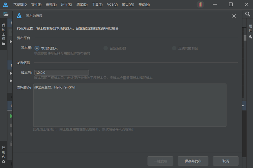This screenshot has width=253, height=168.
Task: Click the 版本号 input field
Action: 61,73
